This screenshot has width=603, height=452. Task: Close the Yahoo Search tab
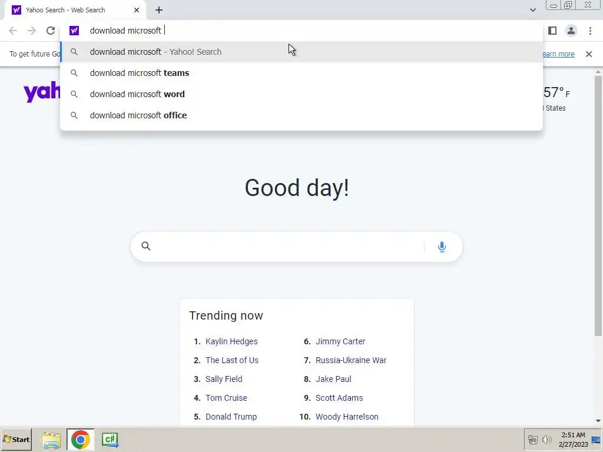coord(137,10)
